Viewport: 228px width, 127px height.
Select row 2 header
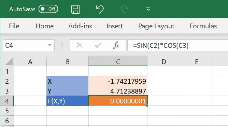coord(7,81)
